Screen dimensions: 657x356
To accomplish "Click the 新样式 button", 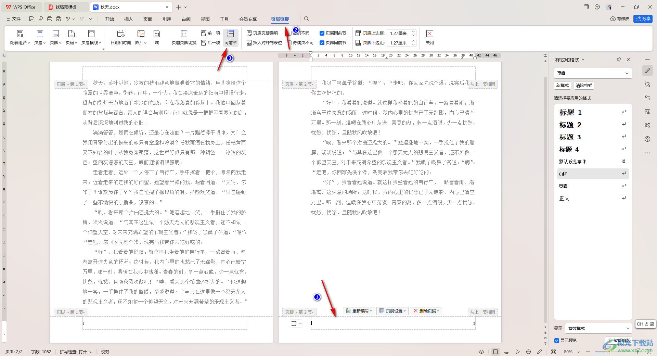I will coord(562,86).
